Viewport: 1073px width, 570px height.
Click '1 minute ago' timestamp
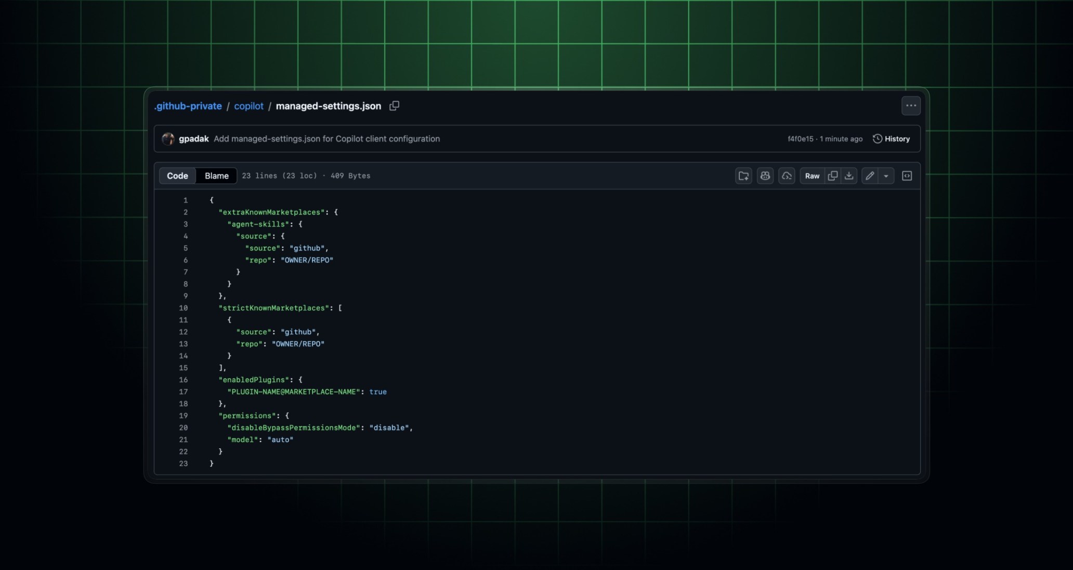pos(841,139)
